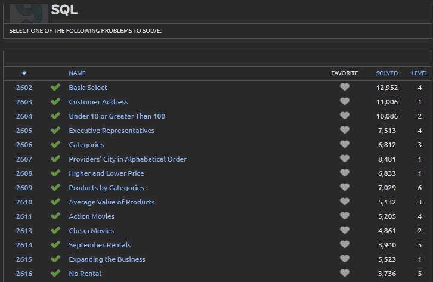This screenshot has width=433, height=282.
Task: Click green checkmark for problem 2602
Action: coord(55,87)
